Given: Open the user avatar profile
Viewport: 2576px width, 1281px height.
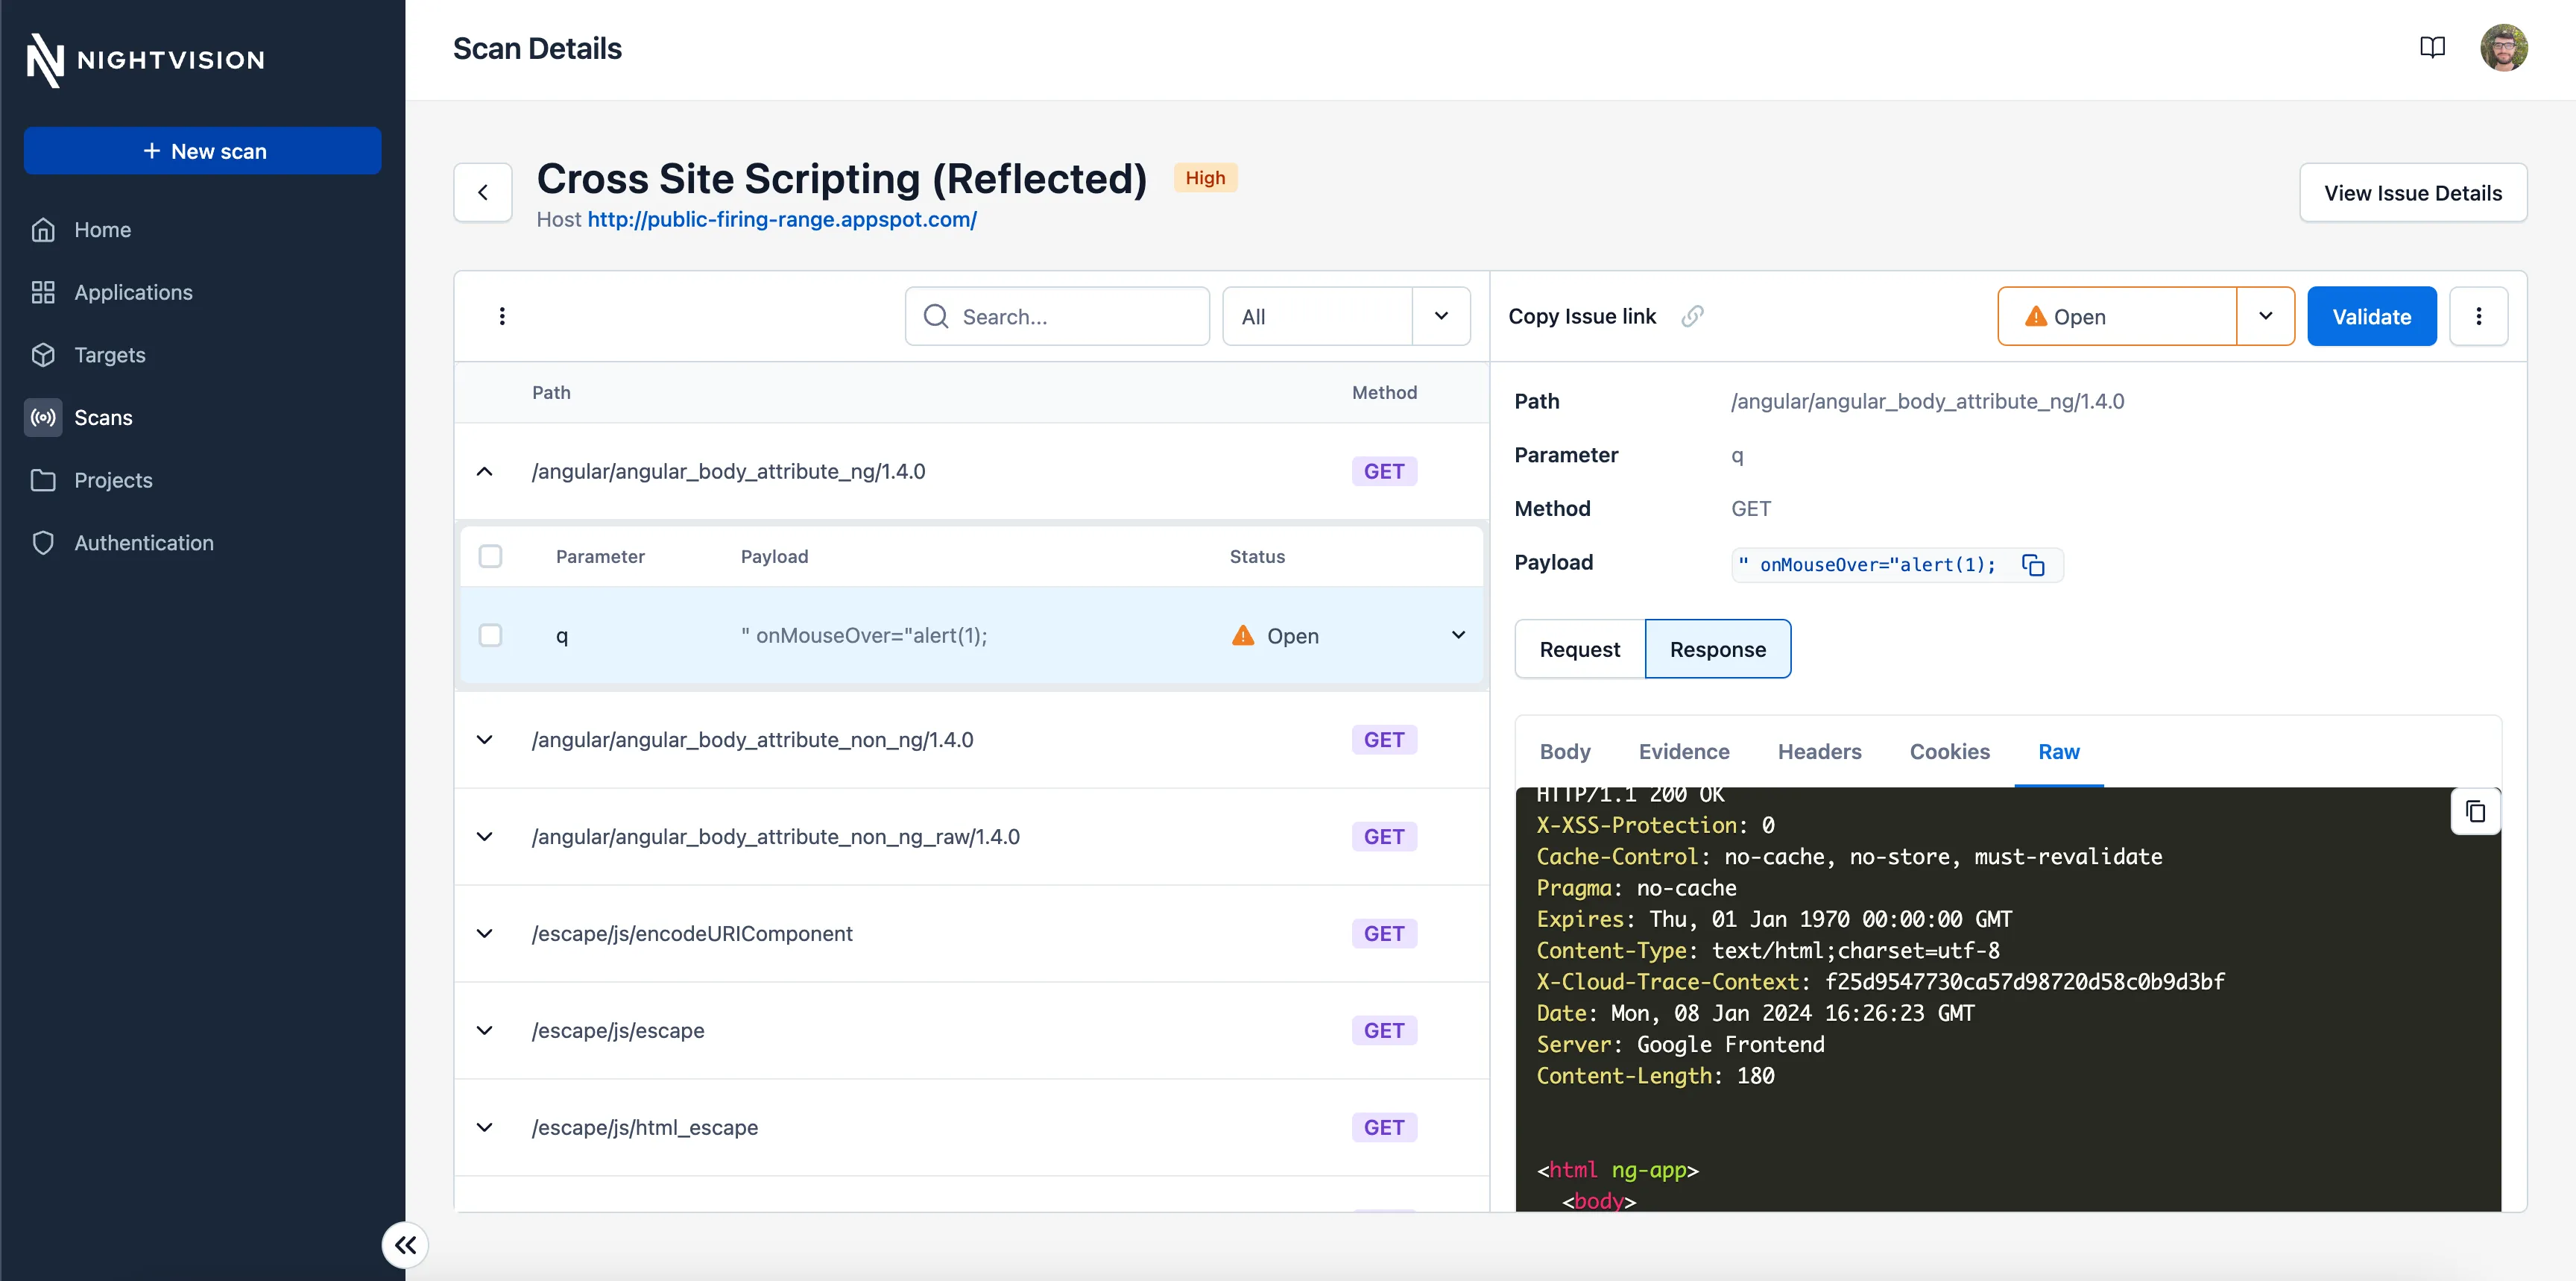Looking at the screenshot, I should [x=2503, y=48].
